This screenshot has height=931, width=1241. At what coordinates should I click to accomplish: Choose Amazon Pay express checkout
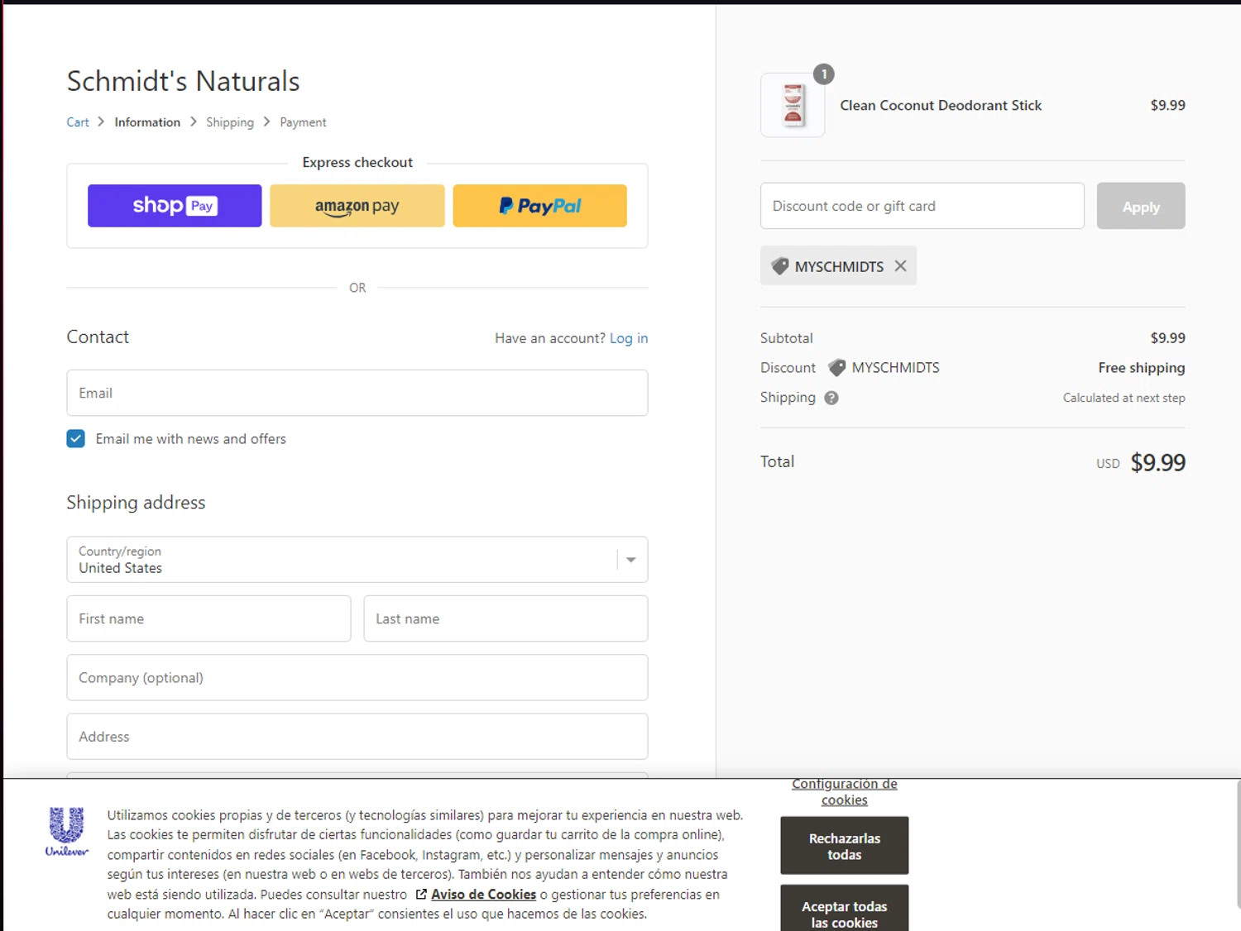(357, 206)
